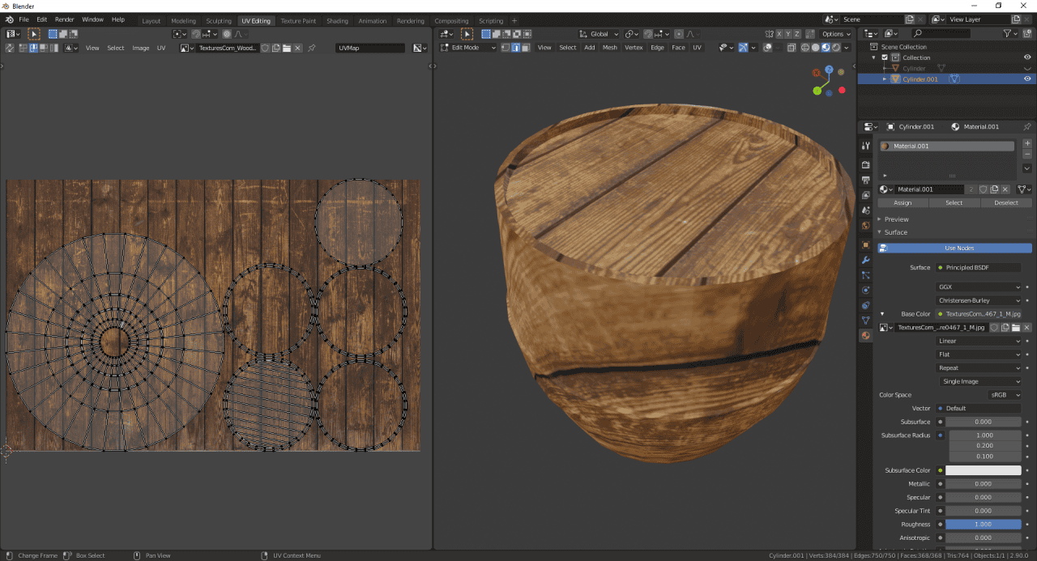Switch to the Shading workspace tab
Viewport: 1037px width, 561px height.
pos(337,20)
